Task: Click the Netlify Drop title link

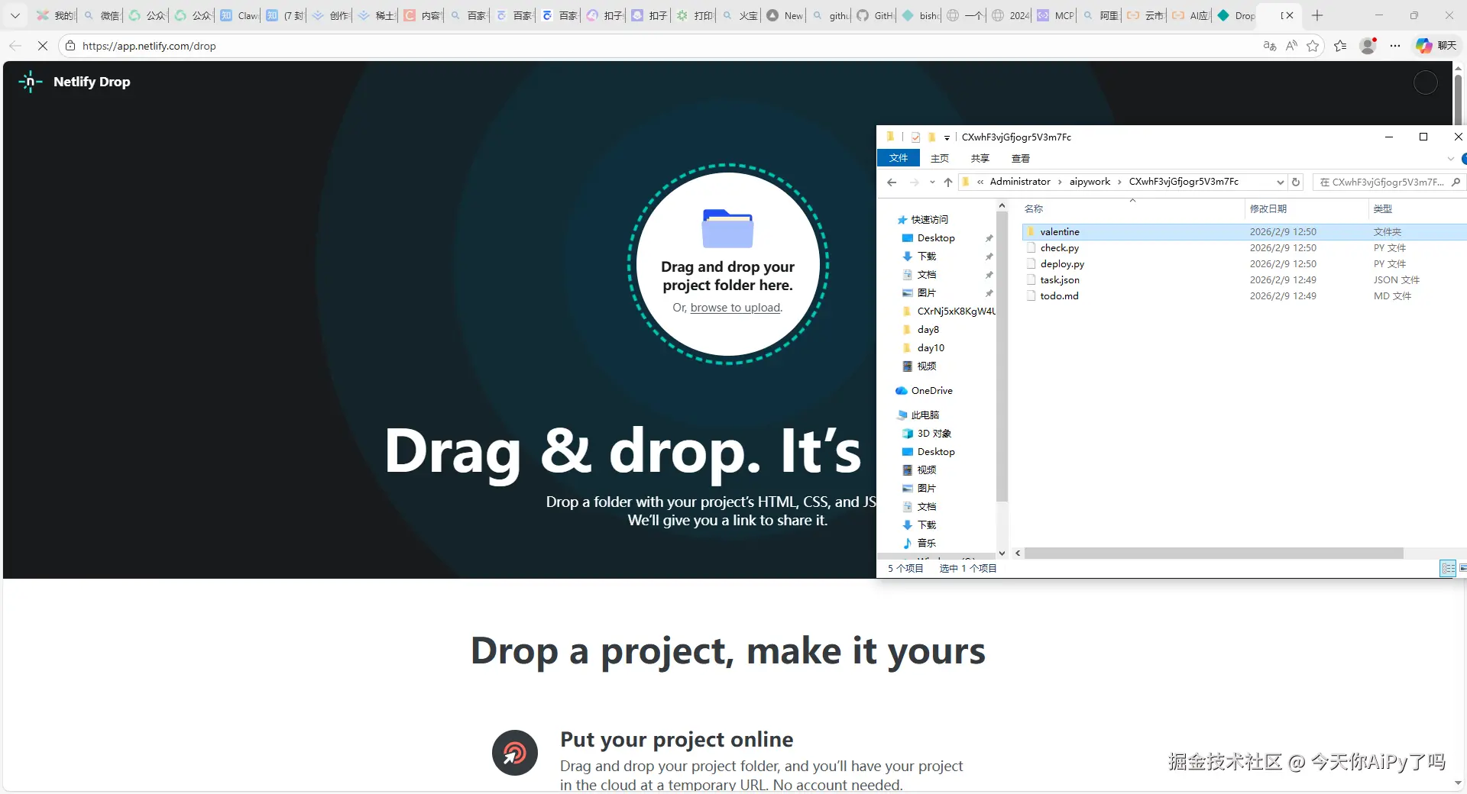Action: click(92, 82)
